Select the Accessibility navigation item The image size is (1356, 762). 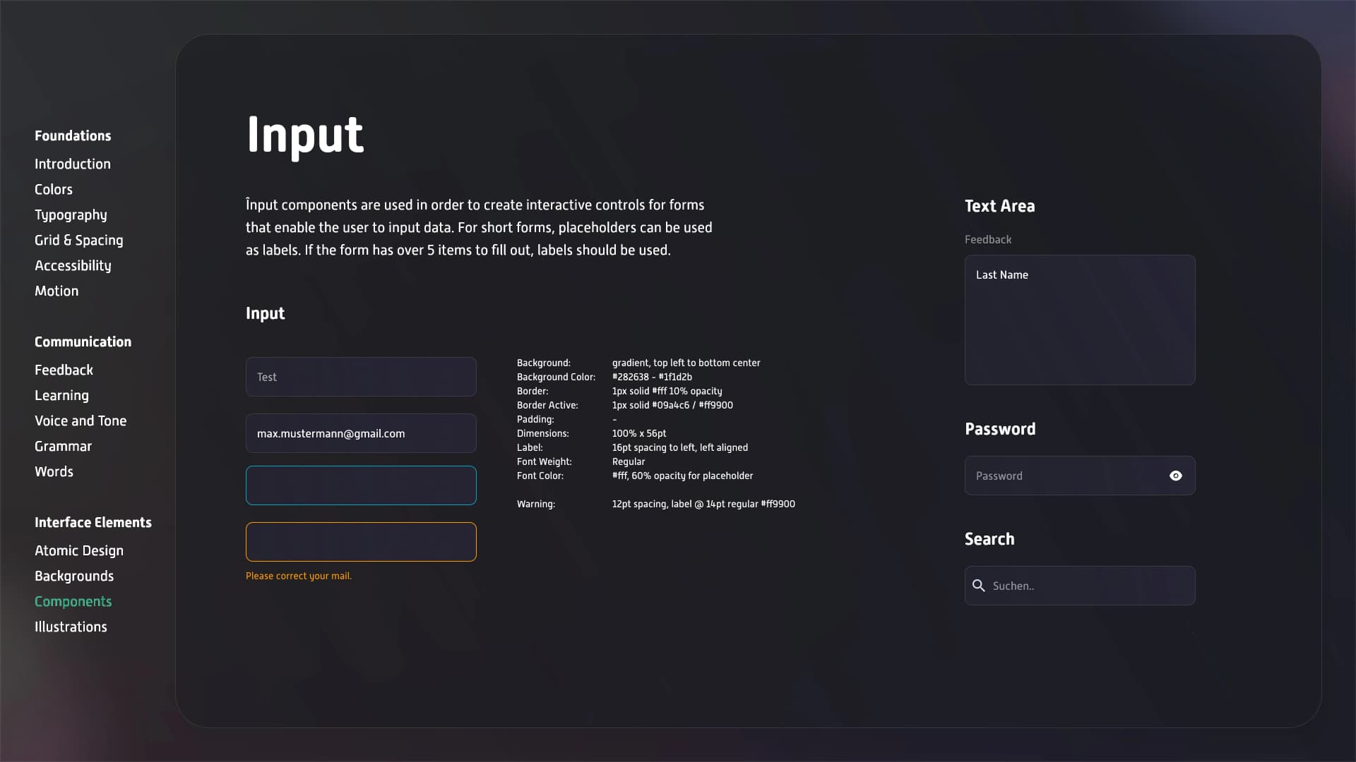pyautogui.click(x=73, y=265)
